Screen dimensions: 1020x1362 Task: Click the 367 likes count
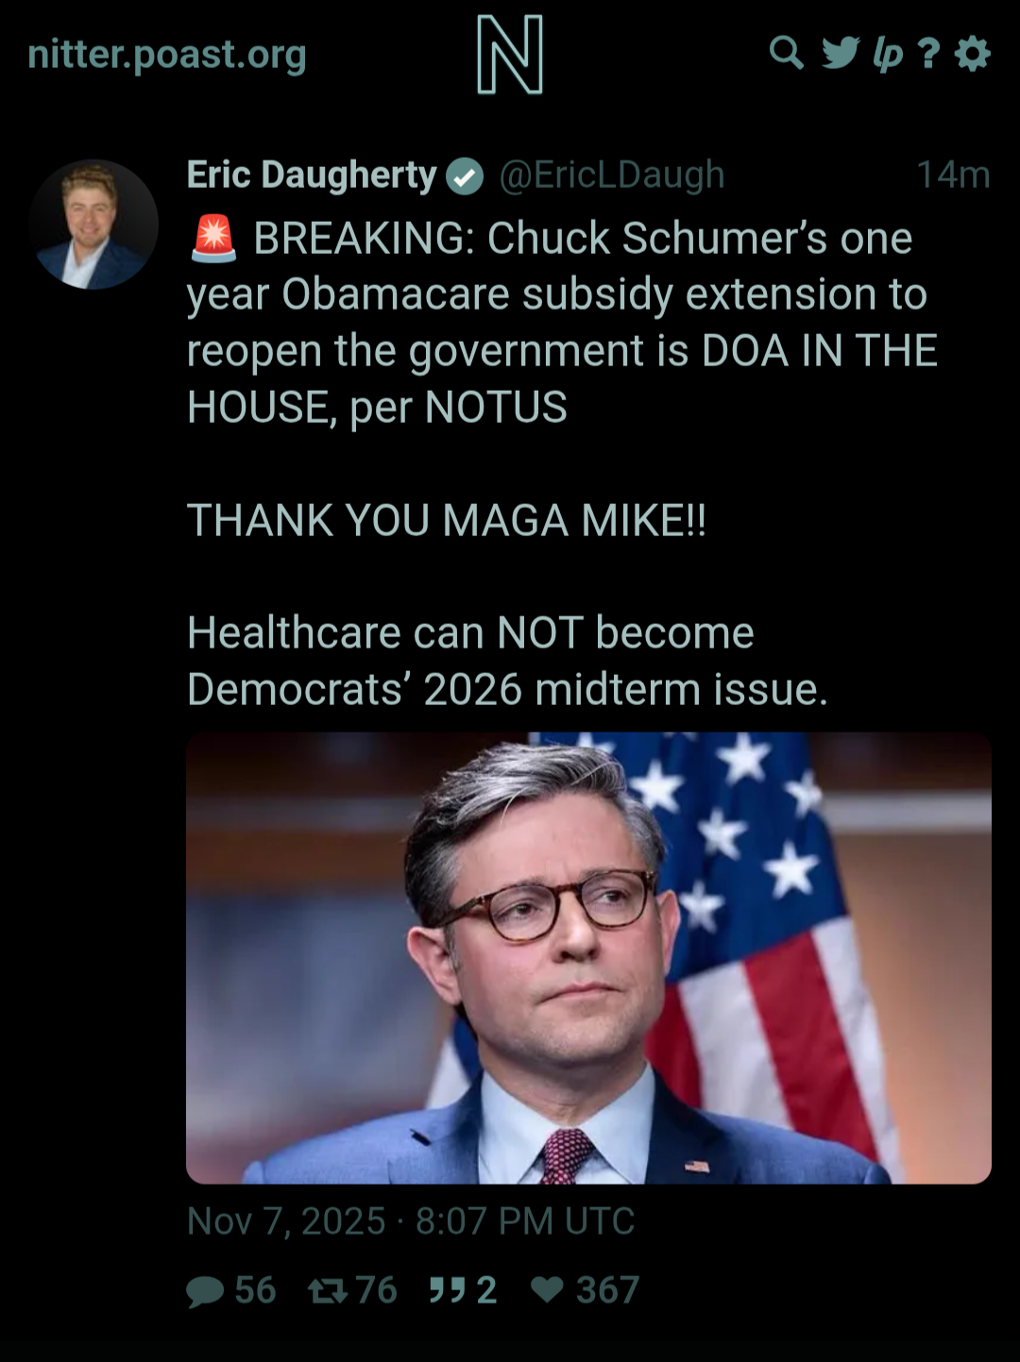608,1290
